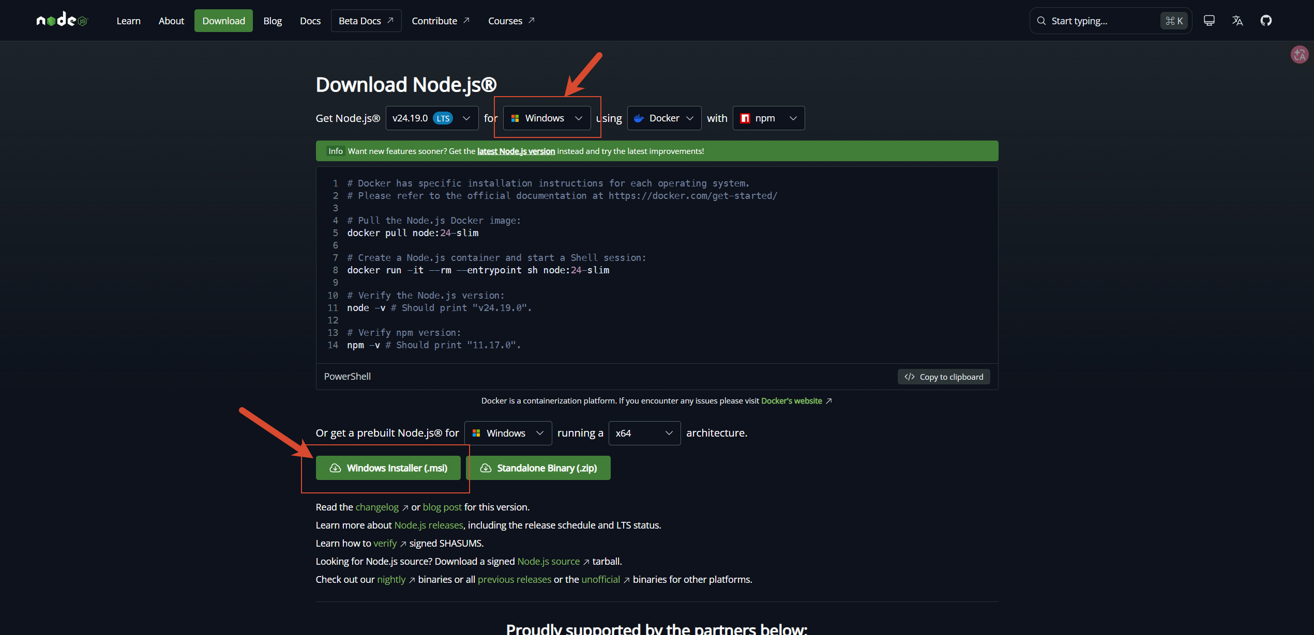Click the Node.js logo in header

pos(63,20)
